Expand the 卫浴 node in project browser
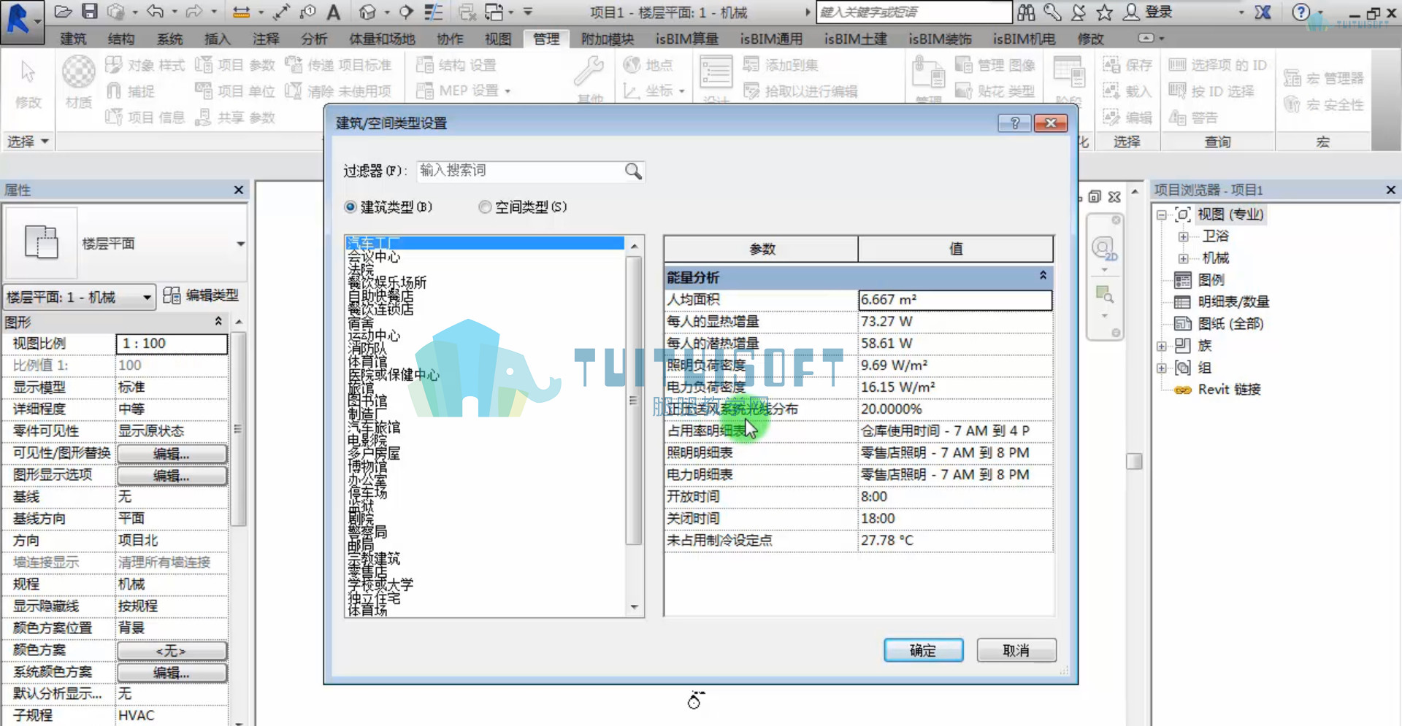1402x726 pixels. click(x=1183, y=236)
